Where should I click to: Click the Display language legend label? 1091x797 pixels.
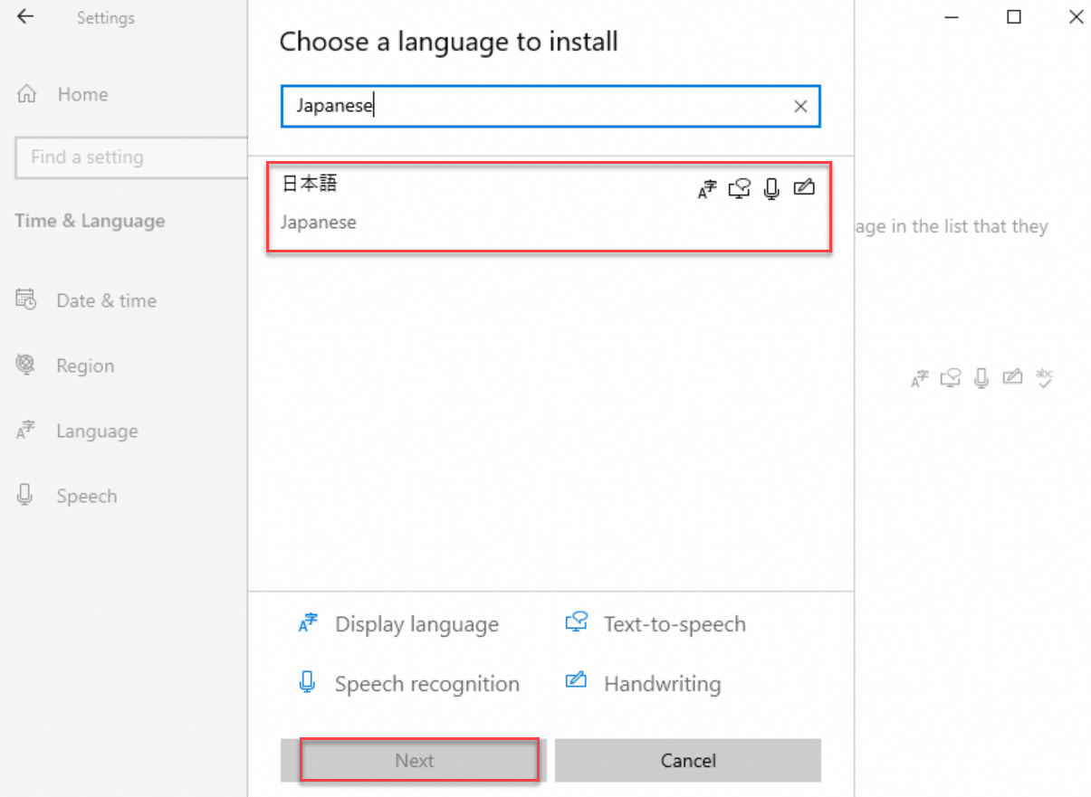416,624
